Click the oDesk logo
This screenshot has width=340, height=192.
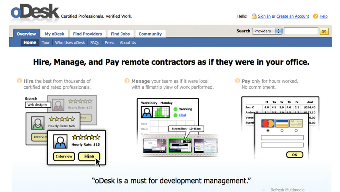35,12
